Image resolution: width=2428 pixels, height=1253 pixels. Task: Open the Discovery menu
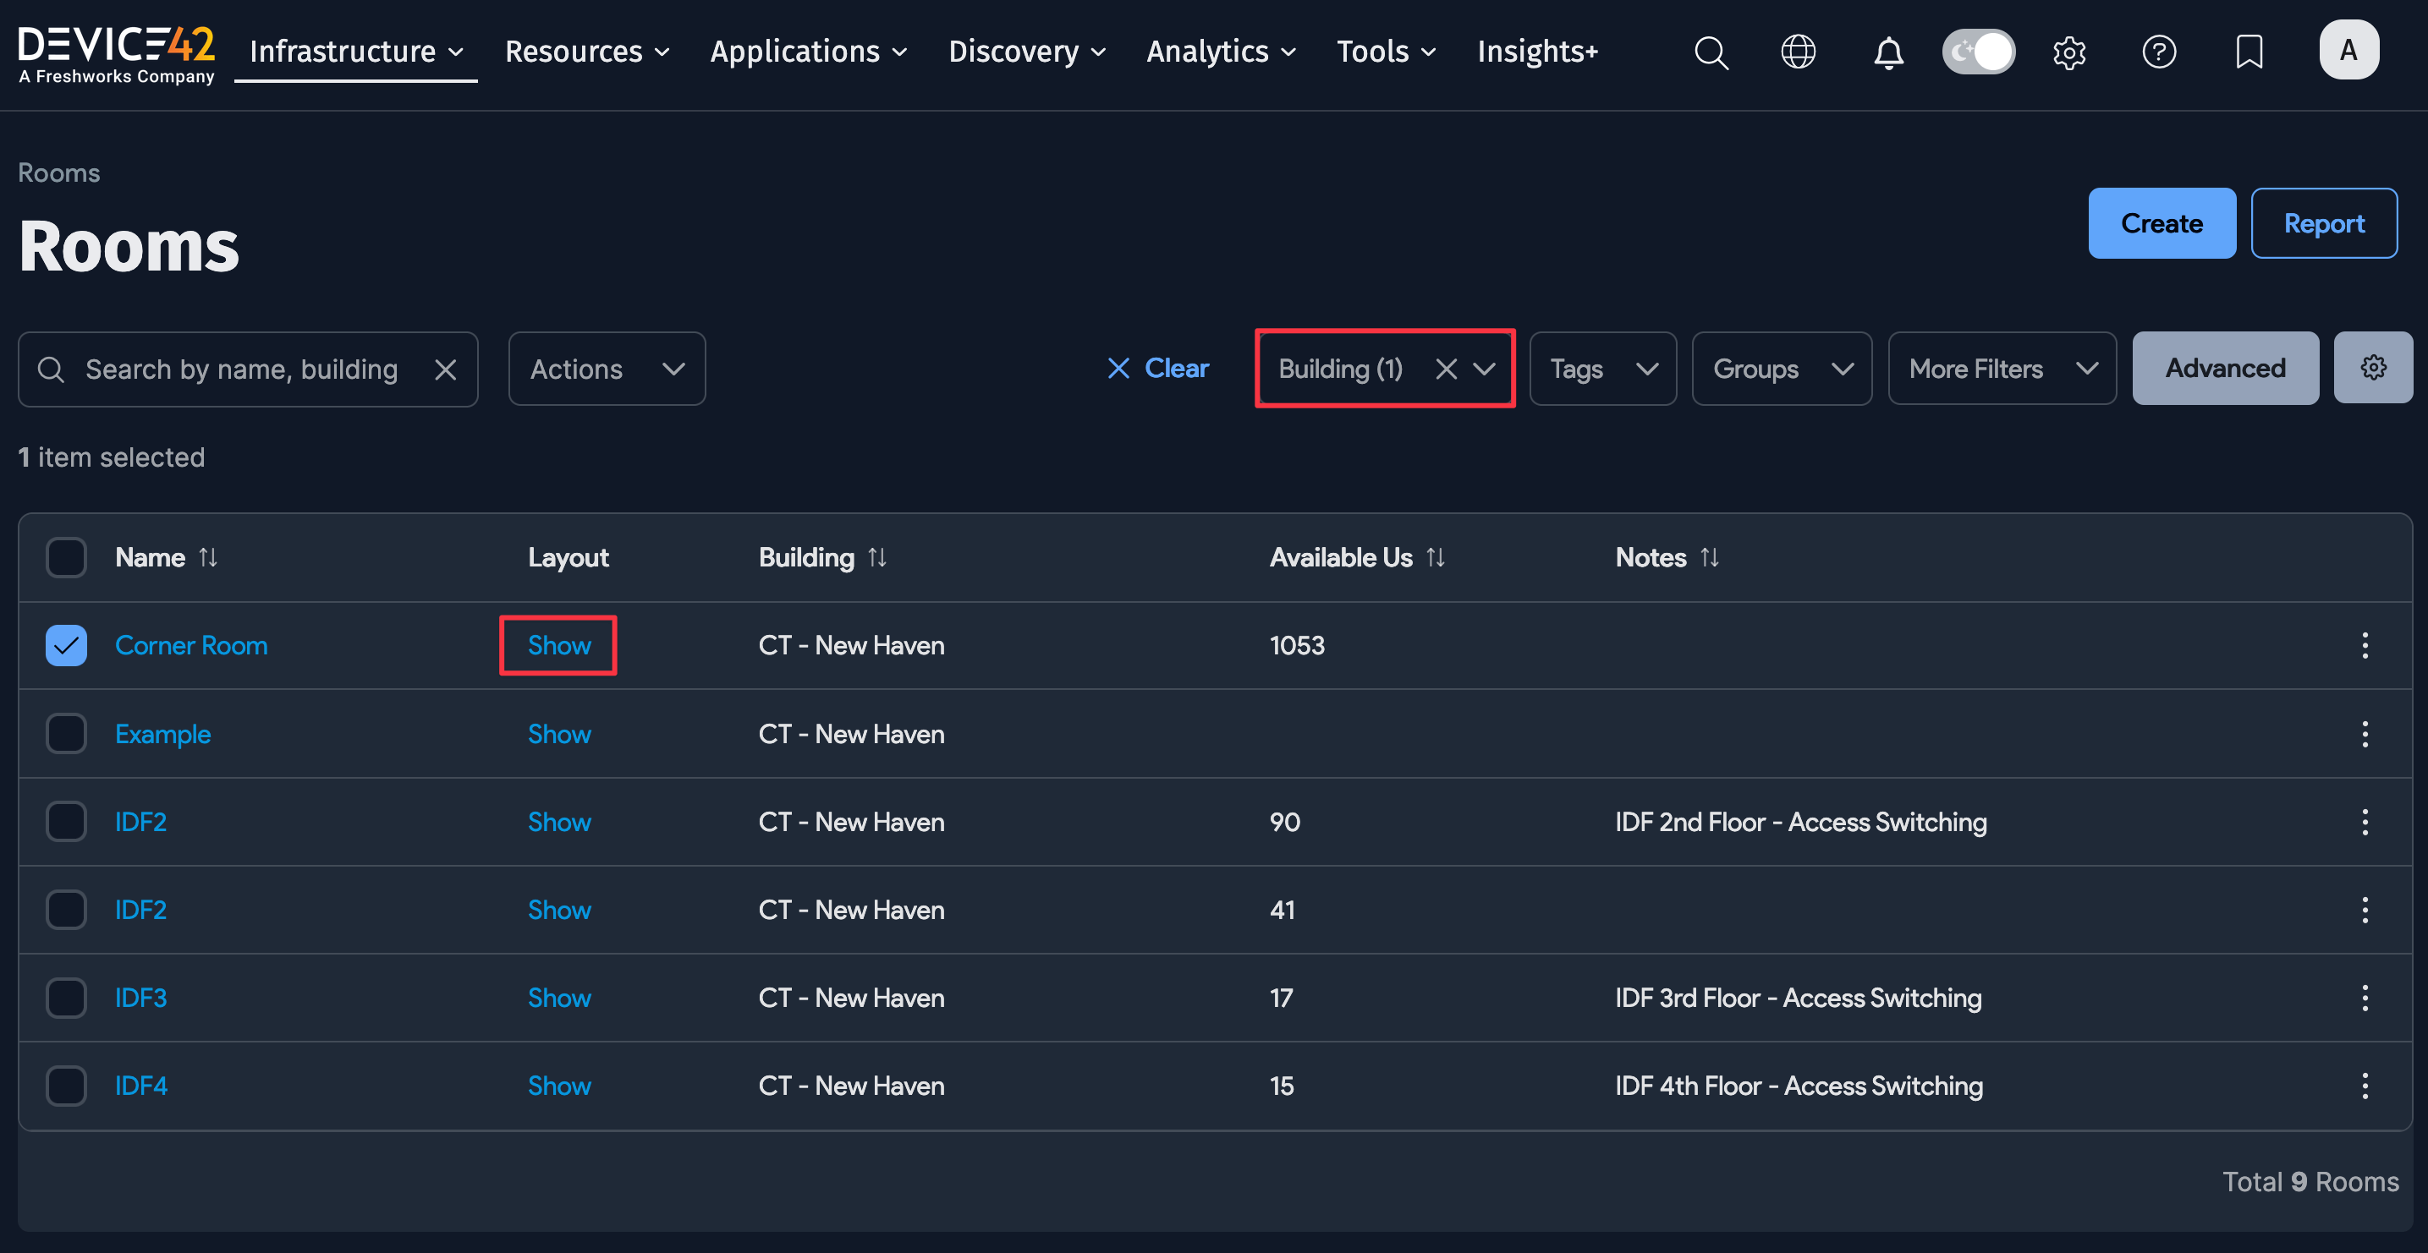click(x=1026, y=52)
